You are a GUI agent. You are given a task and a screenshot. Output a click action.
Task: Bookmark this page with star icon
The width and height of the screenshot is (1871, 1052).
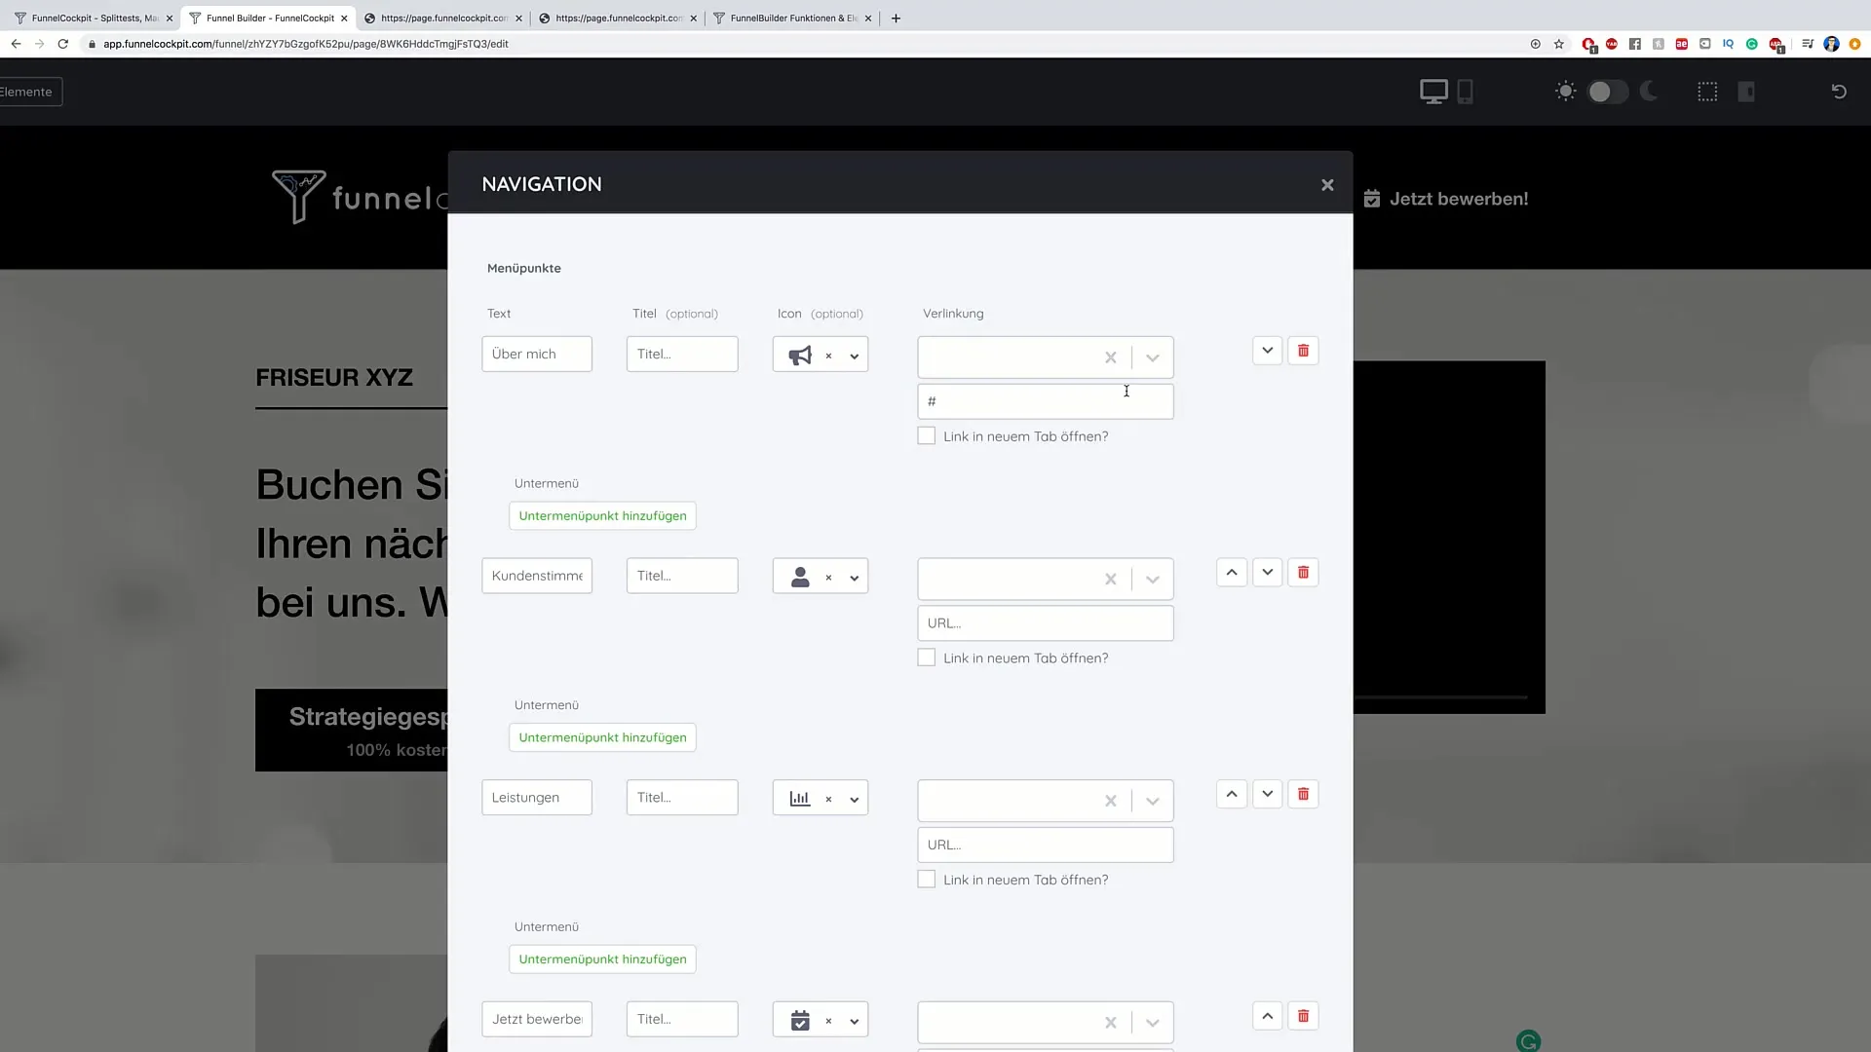[x=1559, y=44]
